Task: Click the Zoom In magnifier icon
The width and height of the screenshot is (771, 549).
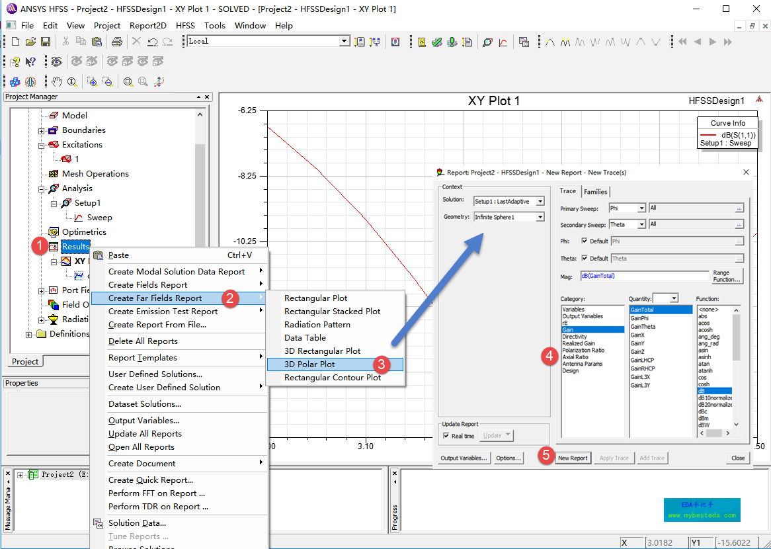Action: (x=93, y=82)
